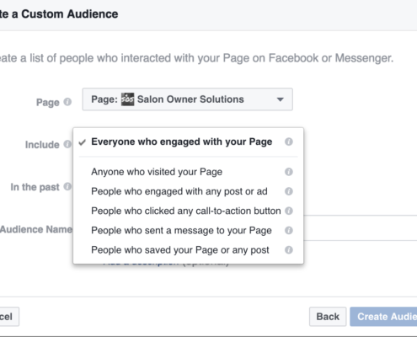Screen dimensions: 417x337
Task: Select Everyone who engaged with your Page
Action: pyautogui.click(x=188, y=142)
